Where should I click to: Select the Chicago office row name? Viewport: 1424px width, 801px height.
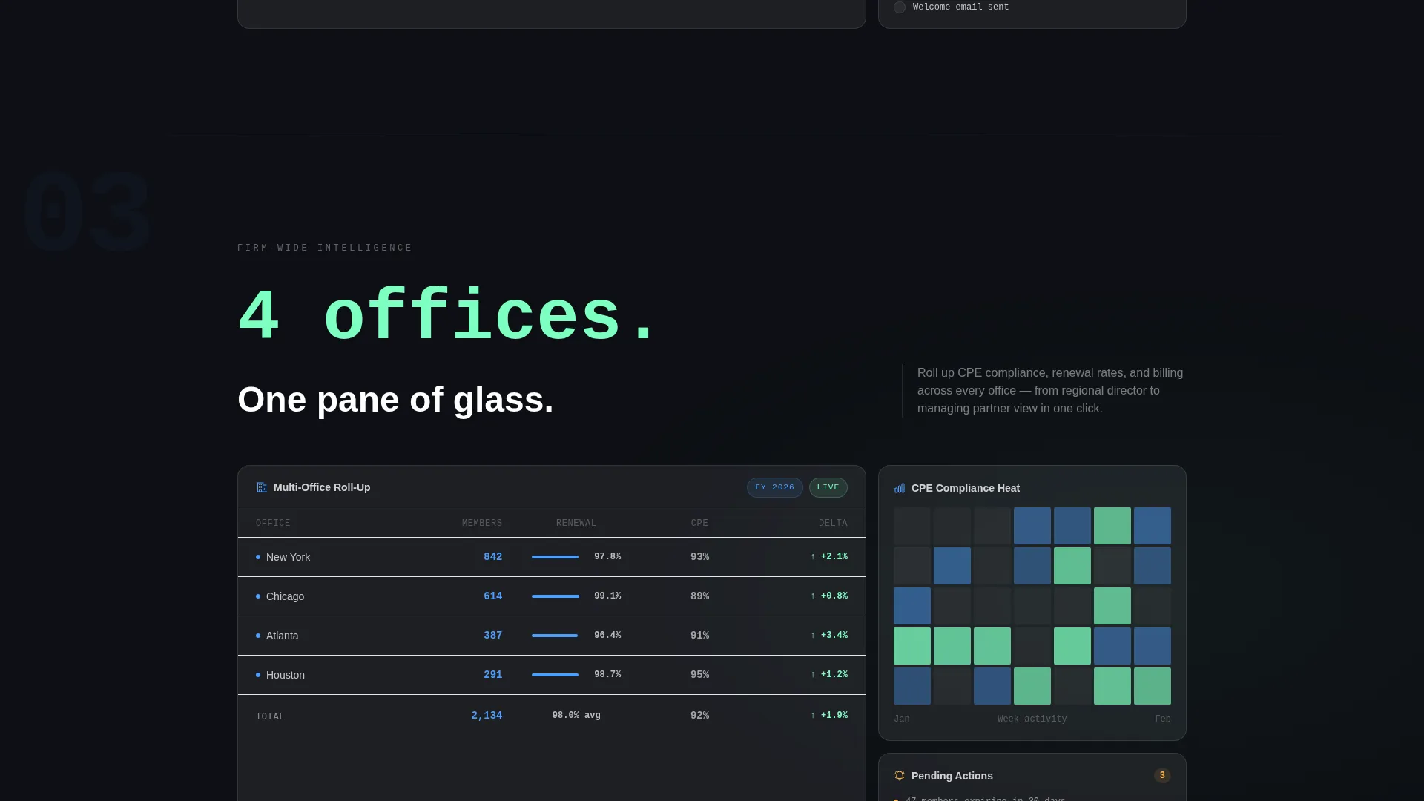pyautogui.click(x=285, y=596)
